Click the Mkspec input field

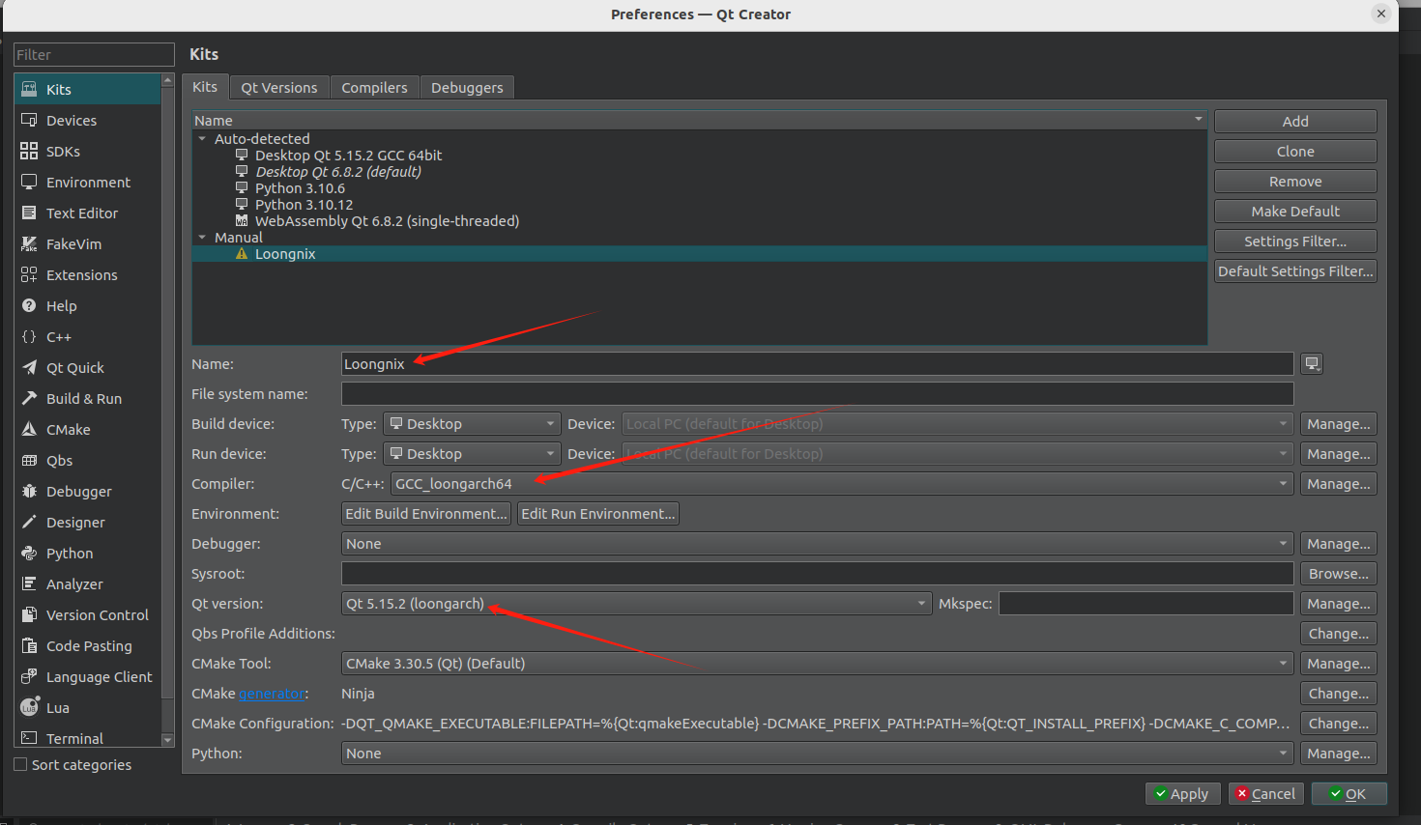(1146, 603)
